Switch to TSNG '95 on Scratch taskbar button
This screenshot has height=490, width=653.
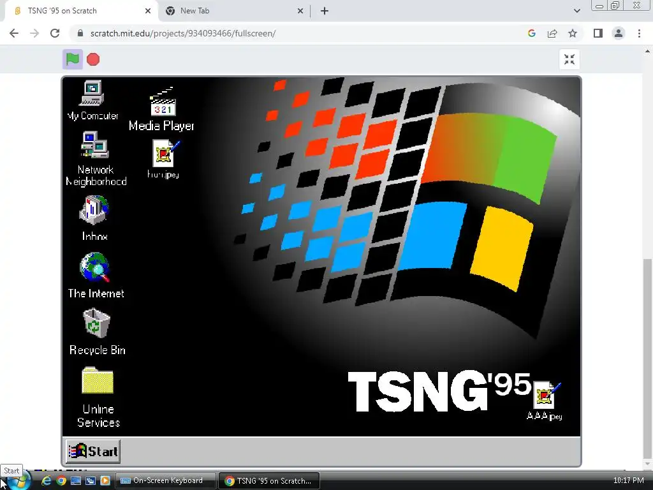coord(269,480)
